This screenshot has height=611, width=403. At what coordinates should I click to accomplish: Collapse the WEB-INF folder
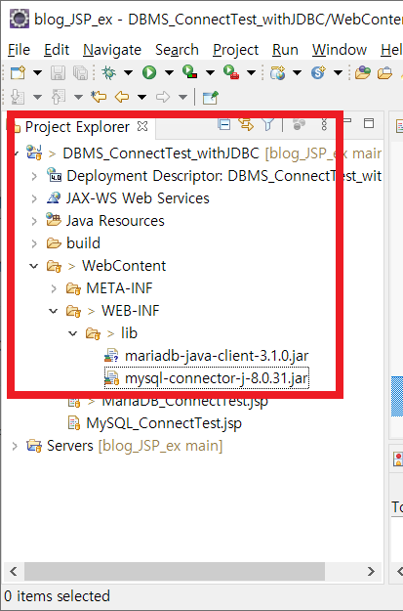54,311
